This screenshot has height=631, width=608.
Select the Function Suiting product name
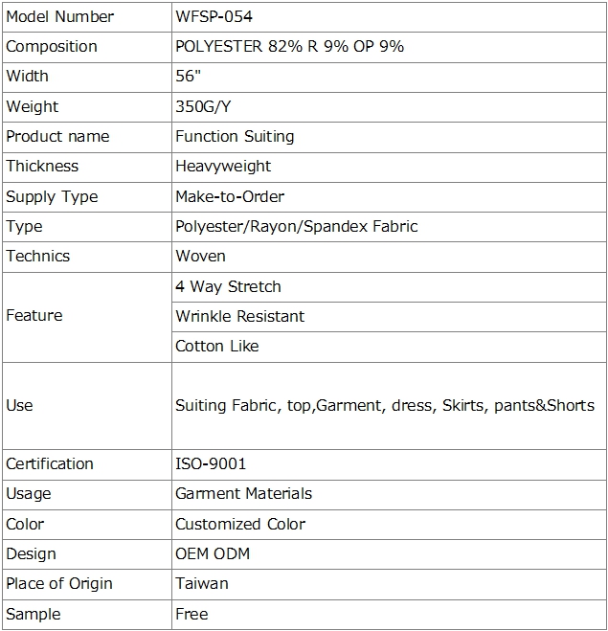pyautogui.click(x=235, y=136)
